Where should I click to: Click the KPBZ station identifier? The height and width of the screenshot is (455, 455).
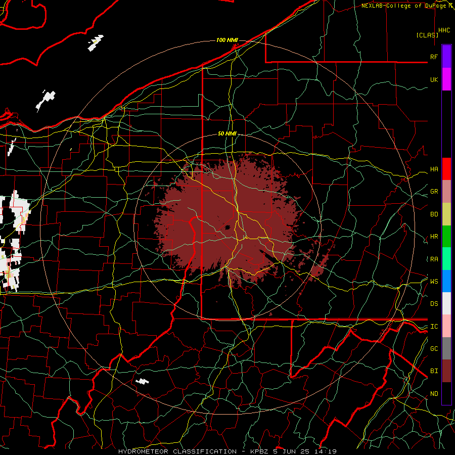coord(260,451)
